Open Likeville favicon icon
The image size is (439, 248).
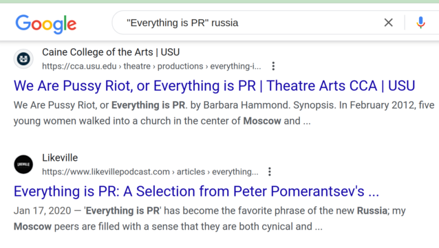(23, 164)
